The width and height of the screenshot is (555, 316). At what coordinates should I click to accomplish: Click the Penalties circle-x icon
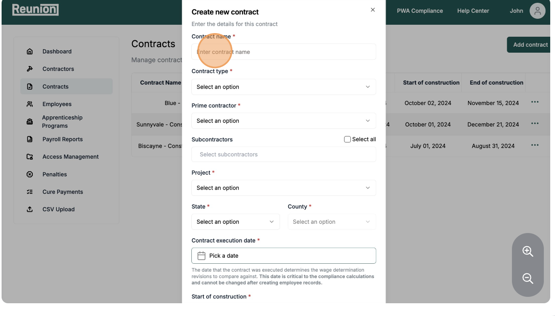[x=30, y=174]
